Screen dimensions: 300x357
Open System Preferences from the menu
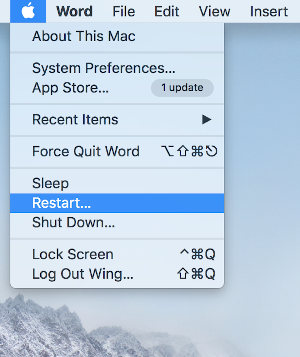tap(103, 68)
